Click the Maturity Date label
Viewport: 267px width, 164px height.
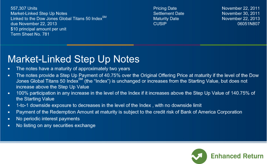[166, 19]
